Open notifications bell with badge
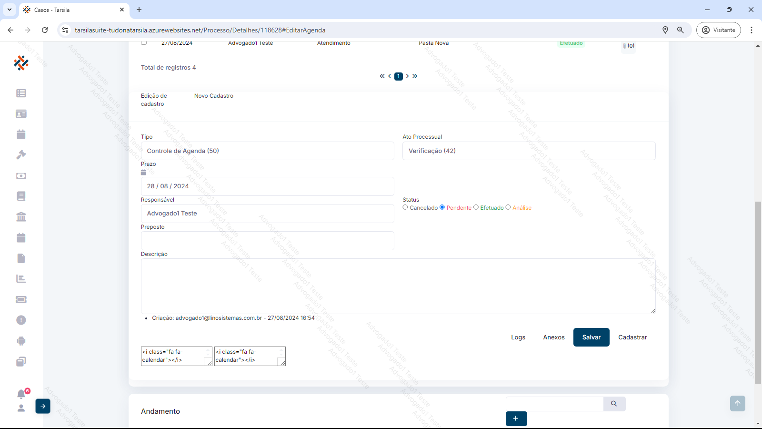This screenshot has height=429, width=762. pos(21,394)
